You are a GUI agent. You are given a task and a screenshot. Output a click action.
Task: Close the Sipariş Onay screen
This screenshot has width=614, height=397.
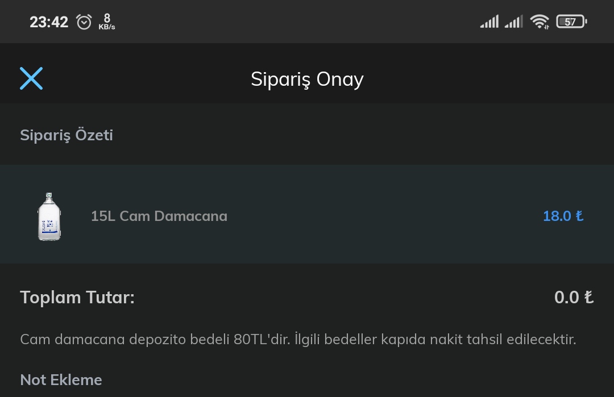click(31, 78)
